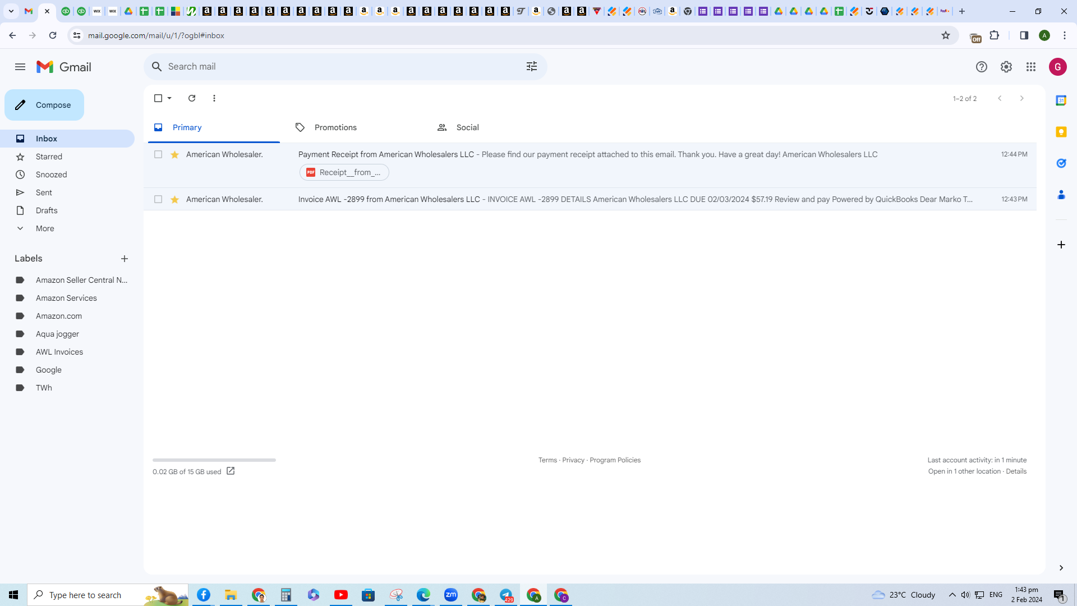Screen dimensions: 1077x606
Task: Select the Invoice AWL -2899 email checkbox
Action: pyautogui.click(x=158, y=199)
